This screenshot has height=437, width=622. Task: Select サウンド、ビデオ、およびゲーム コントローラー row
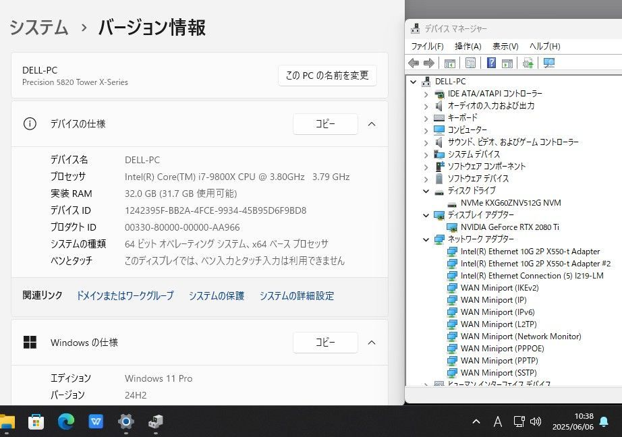click(x=513, y=142)
